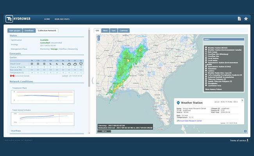The height and width of the screenshot is (156, 254).
Task: Collapse the left panel using the arrow handle
Action: (x=93, y=80)
